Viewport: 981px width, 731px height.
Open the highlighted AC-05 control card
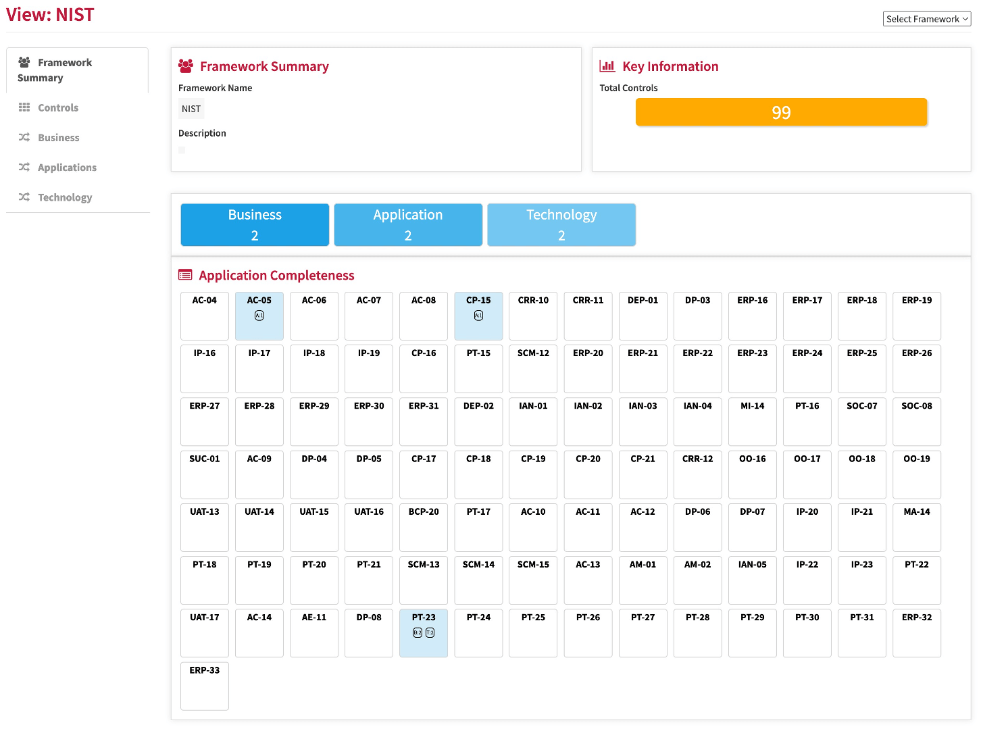pos(259,316)
